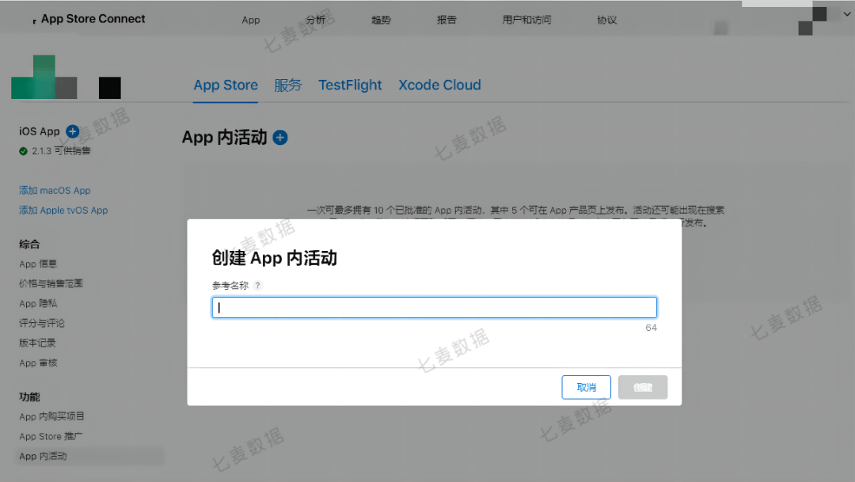Open the App menu in top navigation

click(x=251, y=20)
